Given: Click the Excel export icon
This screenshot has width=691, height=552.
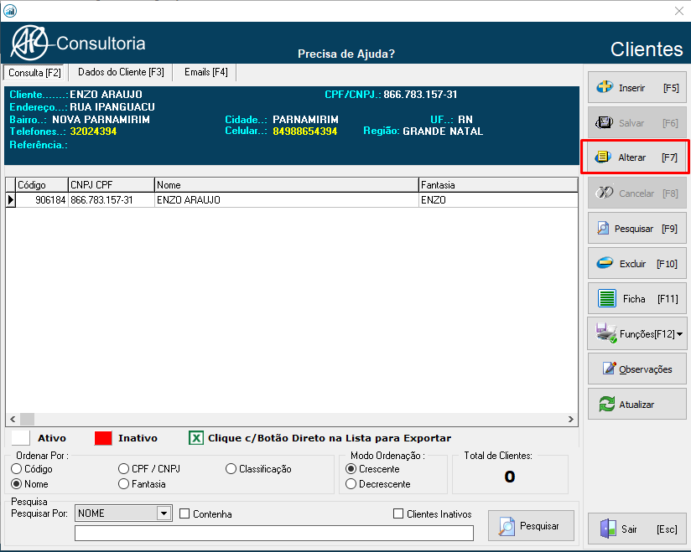Looking at the screenshot, I should coord(196,438).
